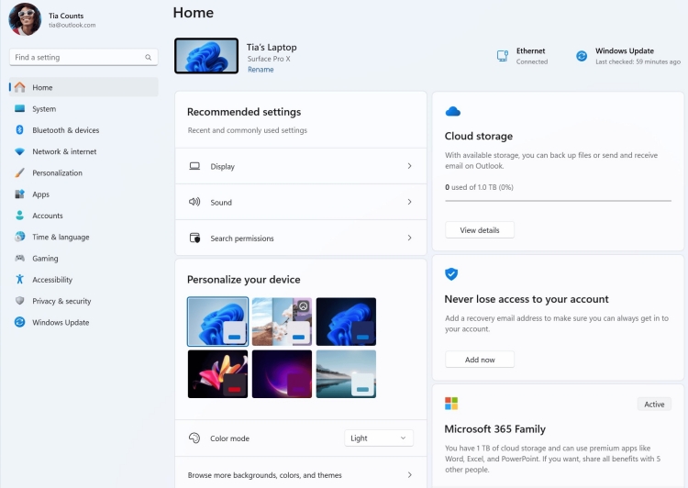The width and height of the screenshot is (688, 488).
Task: Click the Color mode palette icon
Action: click(x=194, y=438)
